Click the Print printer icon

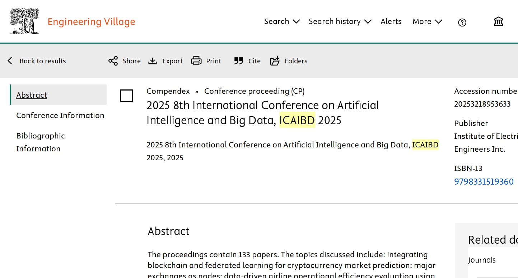click(x=196, y=61)
